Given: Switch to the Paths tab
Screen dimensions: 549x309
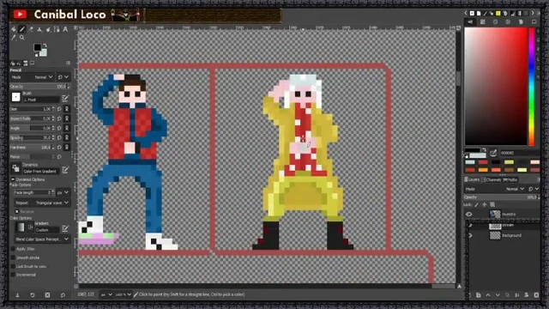Looking at the screenshot, I should (x=510, y=179).
